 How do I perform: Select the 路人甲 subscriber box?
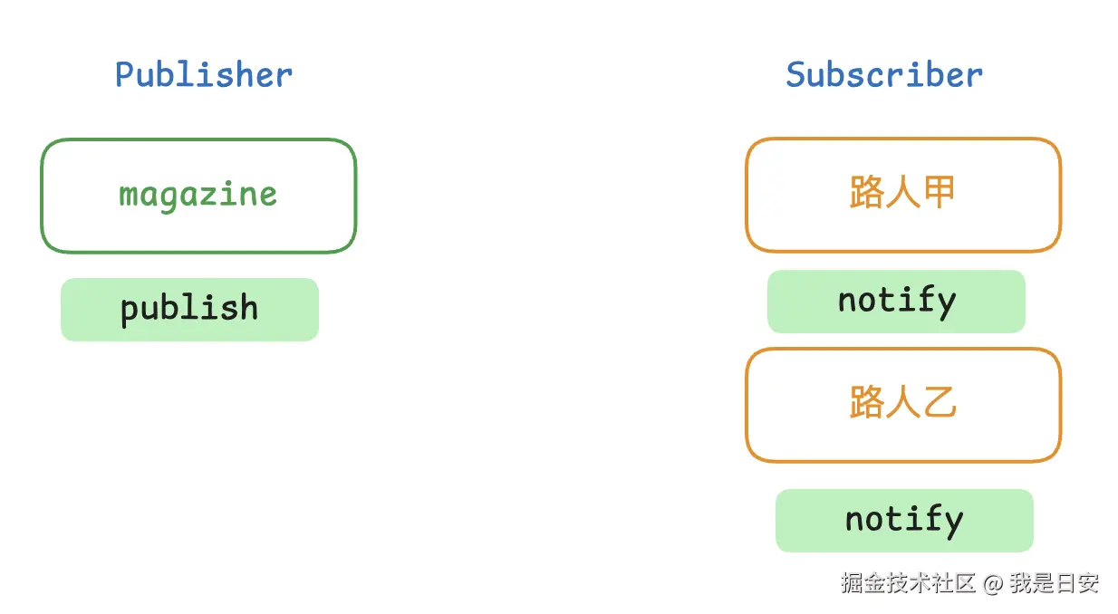902,195
